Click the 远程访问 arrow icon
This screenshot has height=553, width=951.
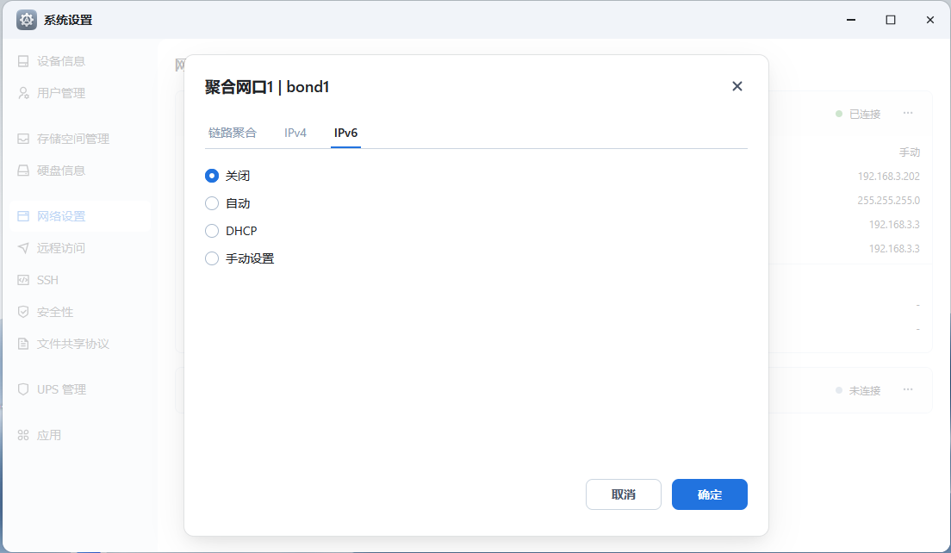click(x=23, y=248)
